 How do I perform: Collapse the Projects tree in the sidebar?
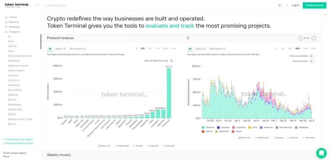point(4,32)
